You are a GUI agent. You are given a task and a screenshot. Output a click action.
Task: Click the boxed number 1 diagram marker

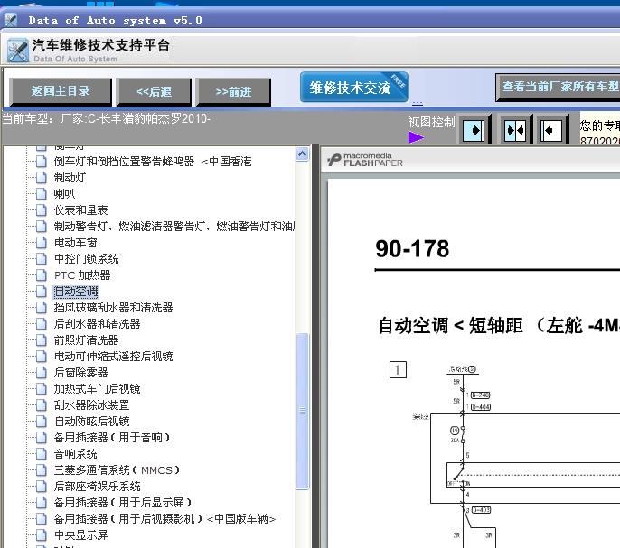pyautogui.click(x=398, y=370)
